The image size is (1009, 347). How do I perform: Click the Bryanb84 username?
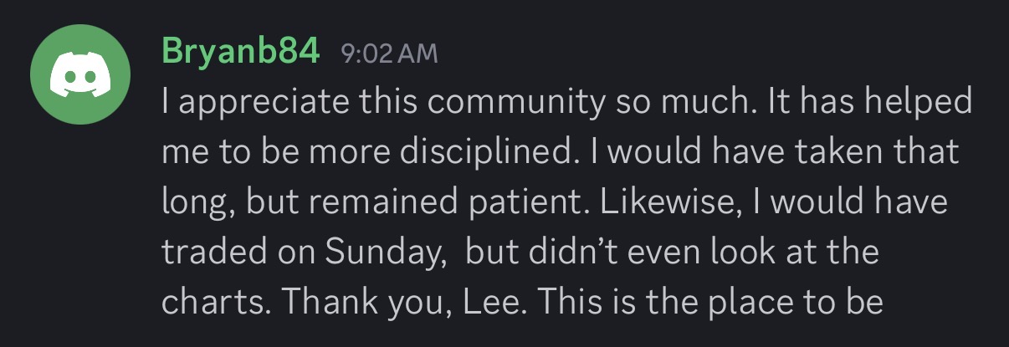(x=240, y=53)
